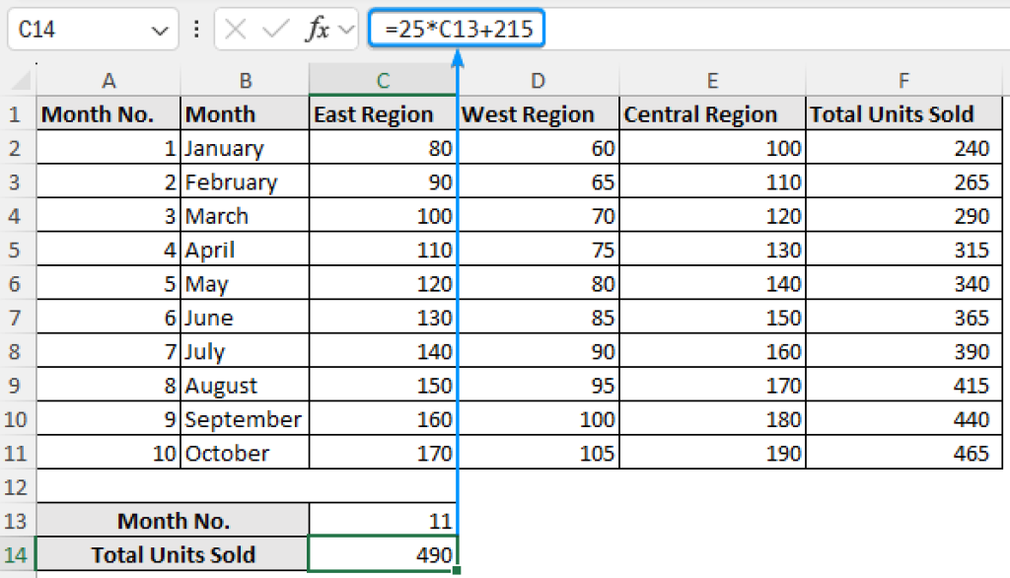Click the East Region header cell
1010x578 pixels.
click(383, 113)
